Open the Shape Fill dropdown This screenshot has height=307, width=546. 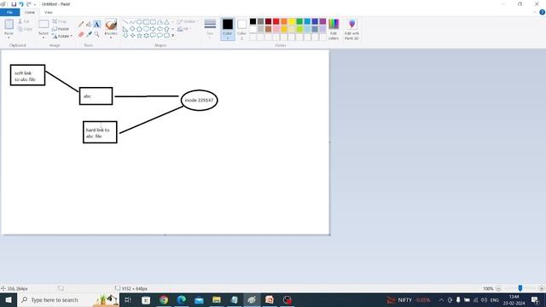pyautogui.click(x=184, y=29)
